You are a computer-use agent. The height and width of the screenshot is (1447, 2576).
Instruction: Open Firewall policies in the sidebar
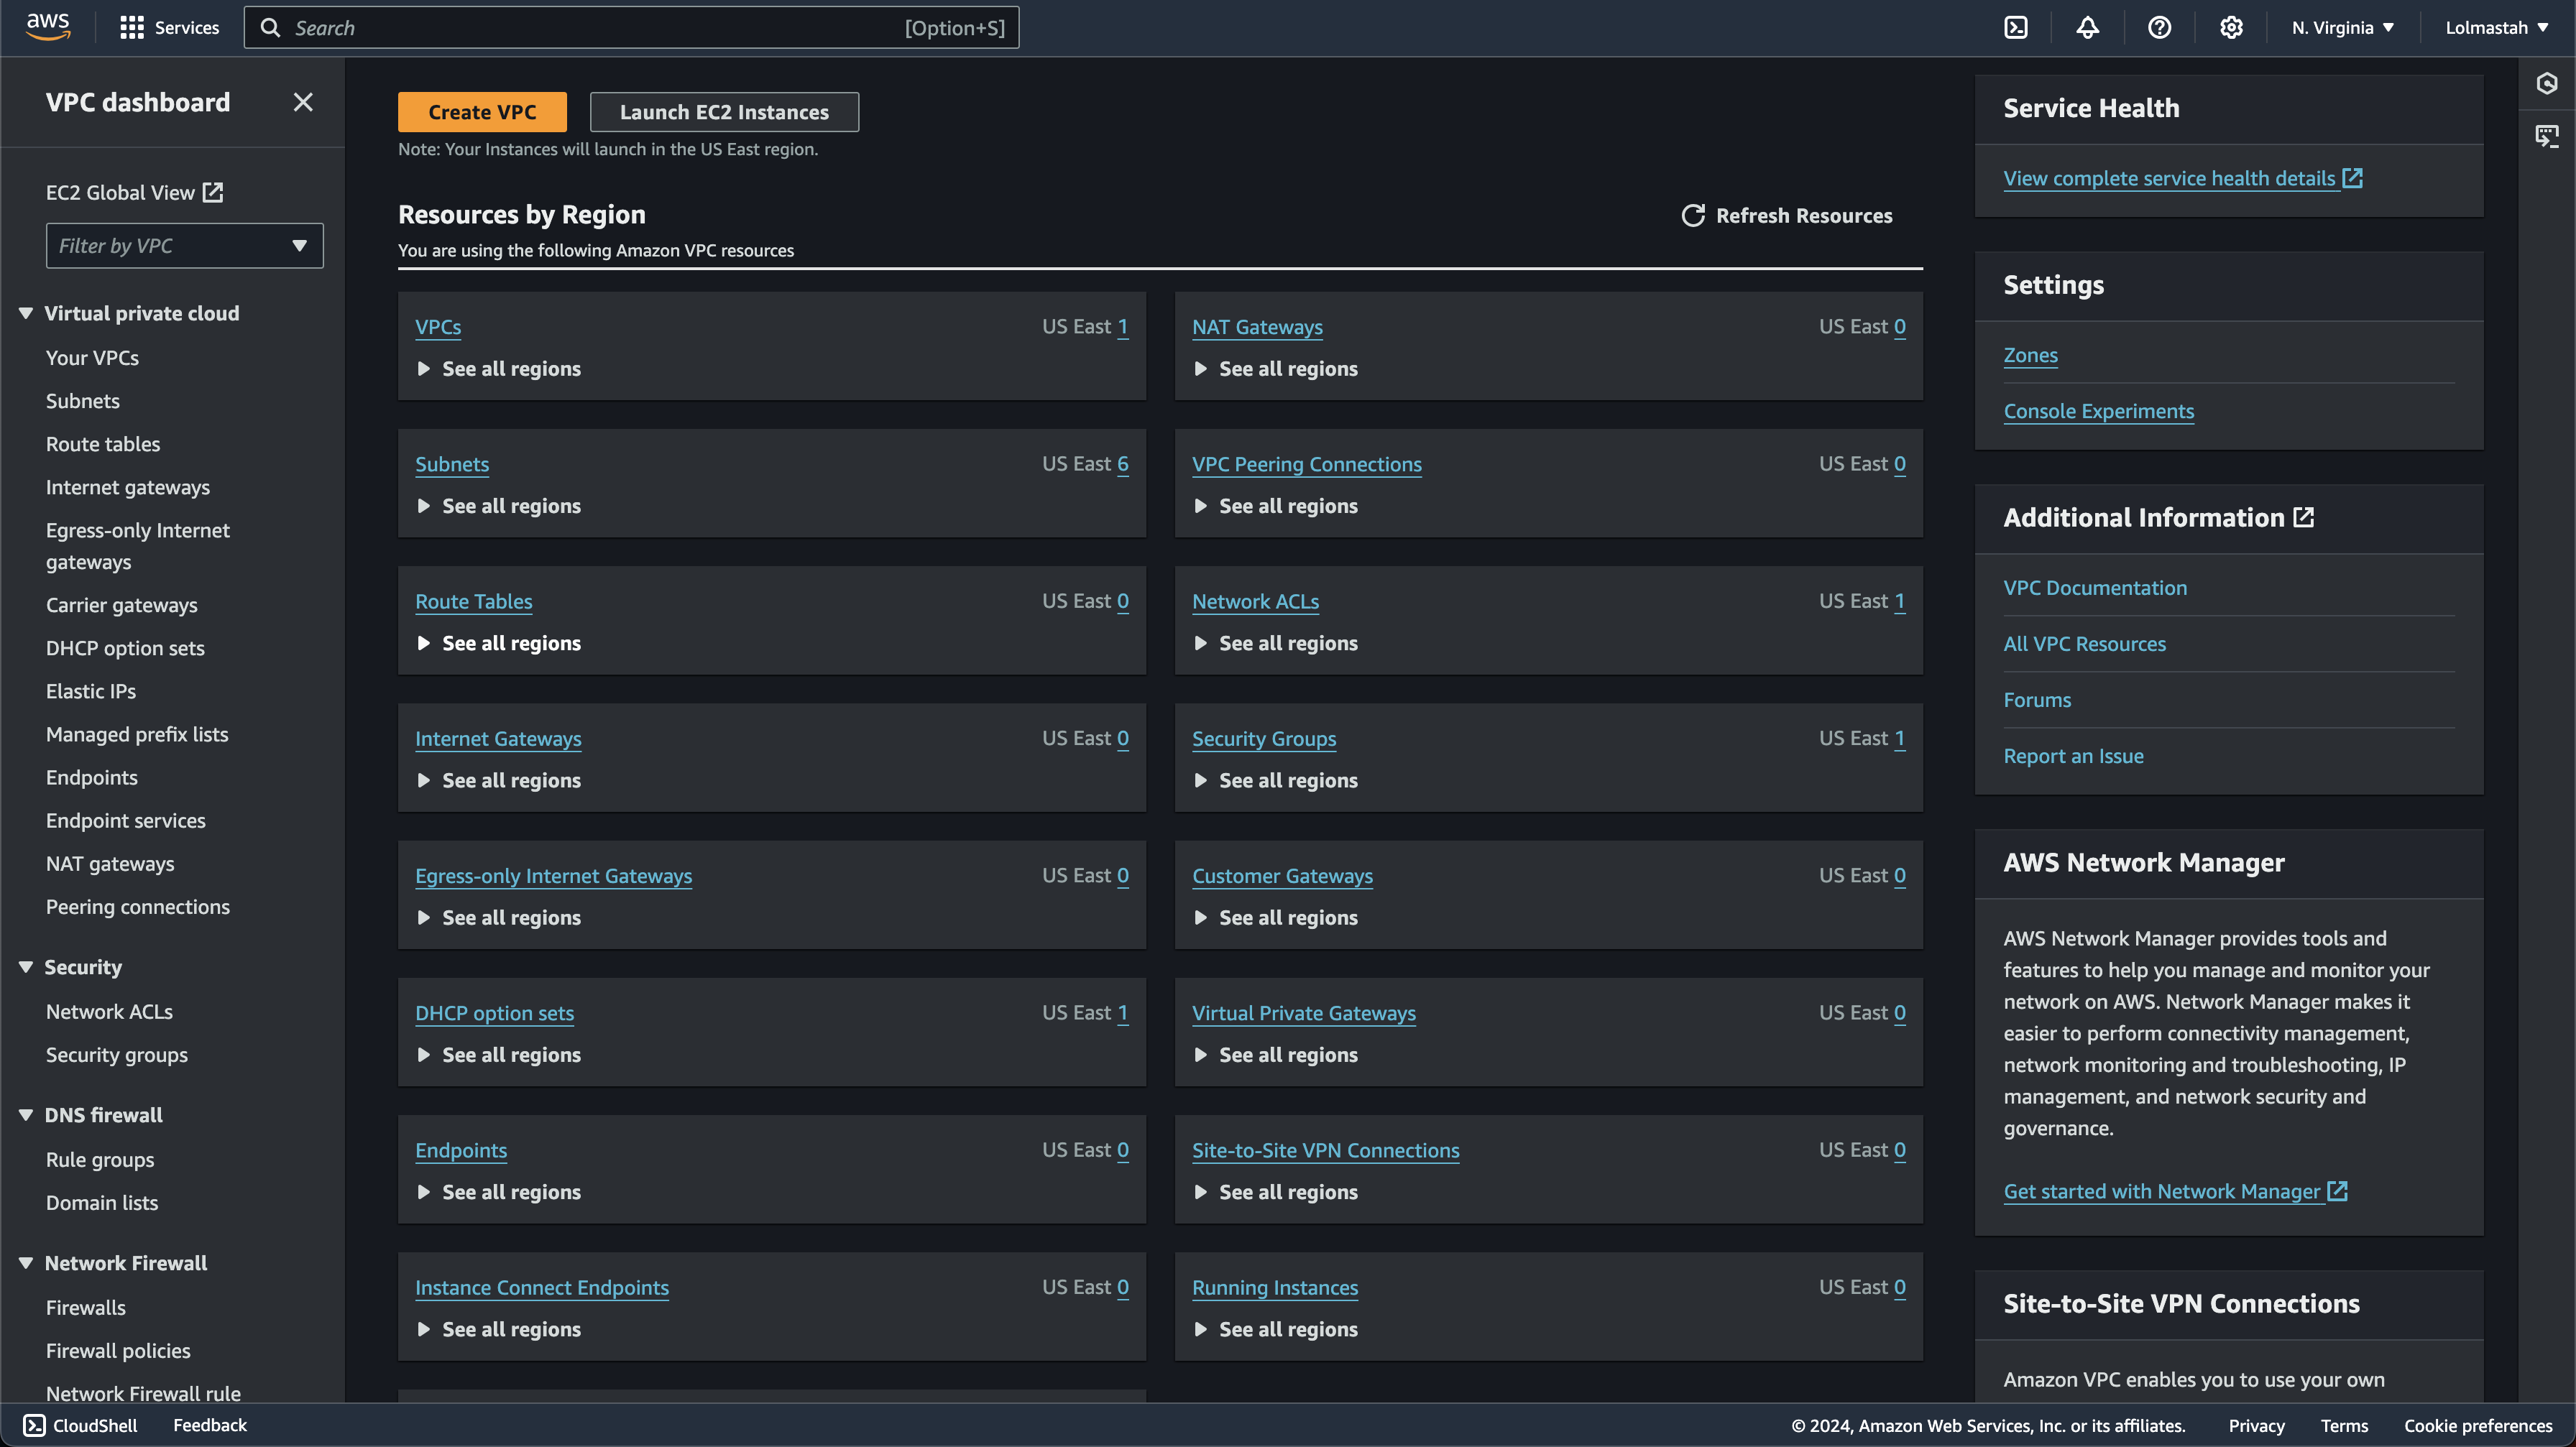[118, 1350]
